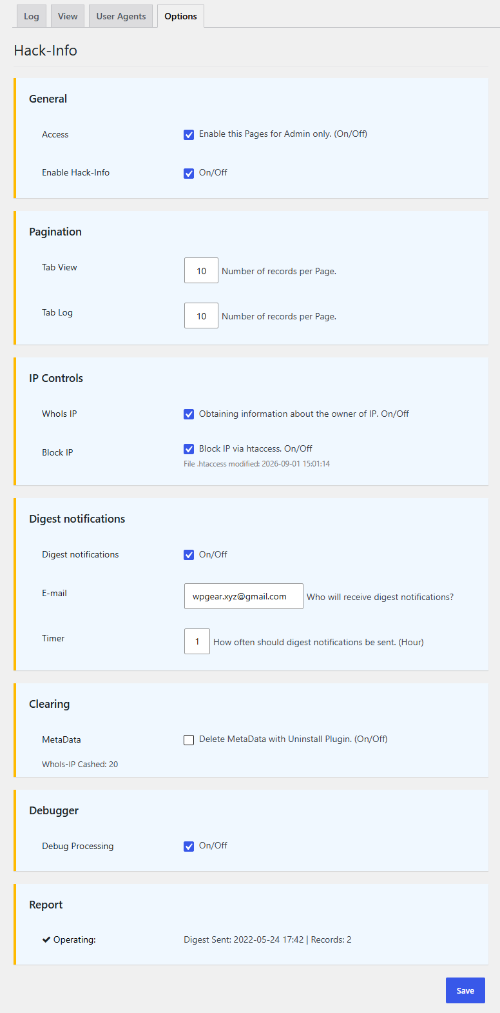This screenshot has width=500, height=1013.
Task: Enable Delete MetaData with Uninstall checkbox
Action: (x=189, y=740)
